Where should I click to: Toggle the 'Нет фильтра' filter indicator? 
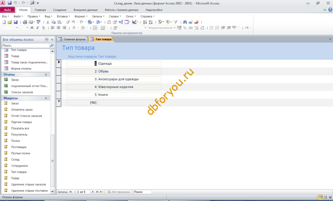coord(118,192)
